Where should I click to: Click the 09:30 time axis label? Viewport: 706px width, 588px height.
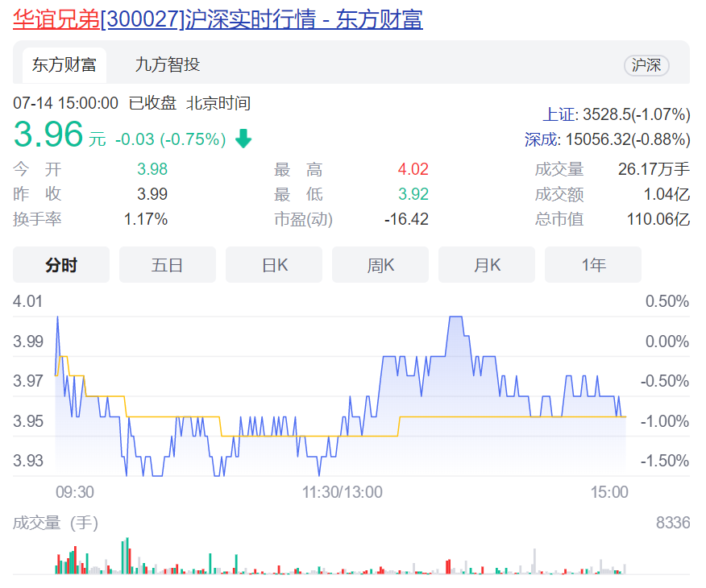click(75, 492)
